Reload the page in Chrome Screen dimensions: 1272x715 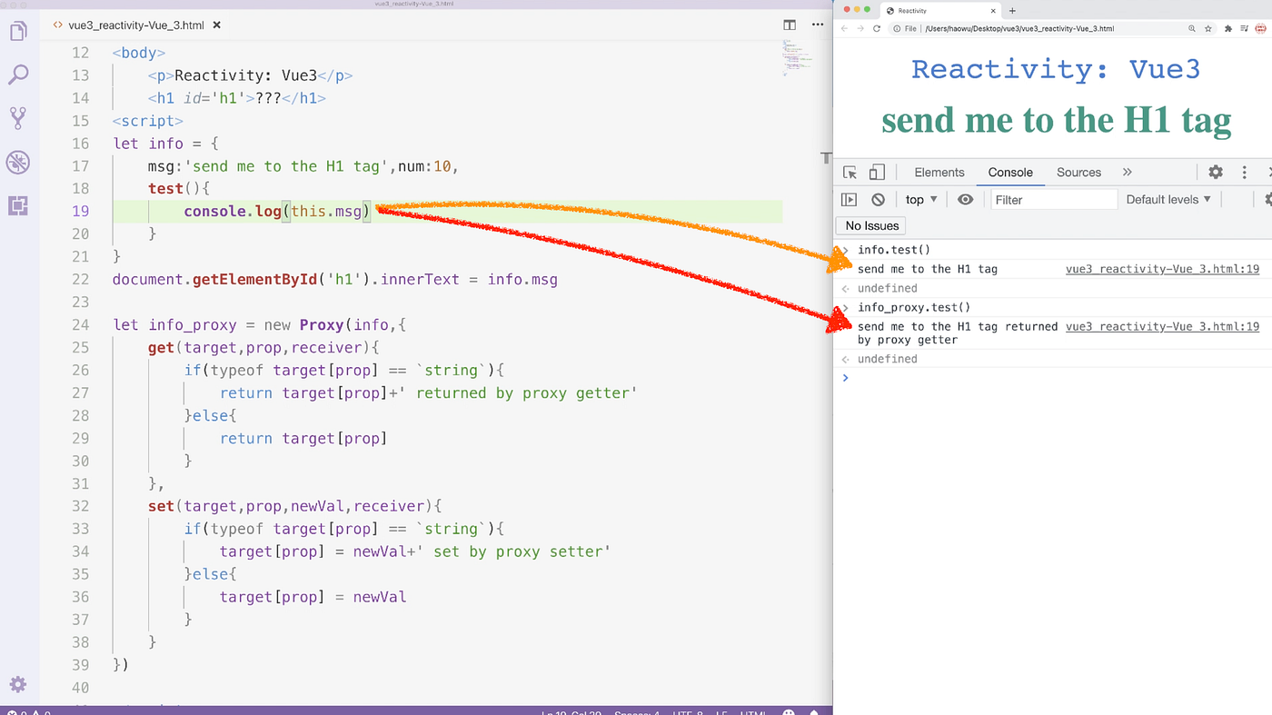point(877,28)
